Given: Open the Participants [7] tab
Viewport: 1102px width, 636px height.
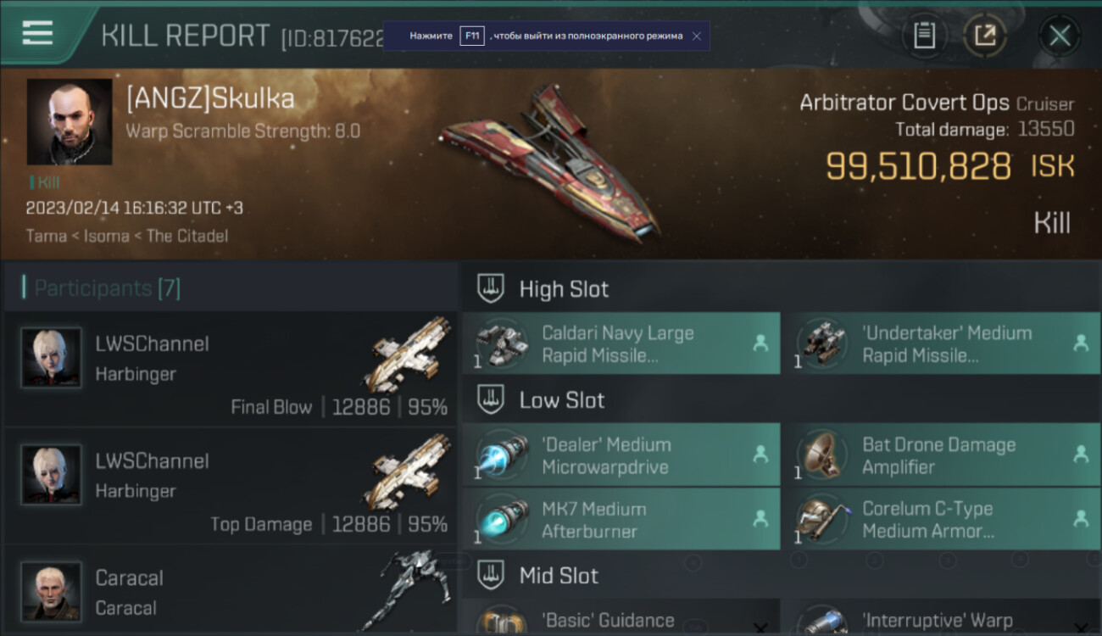Looking at the screenshot, I should click(107, 288).
